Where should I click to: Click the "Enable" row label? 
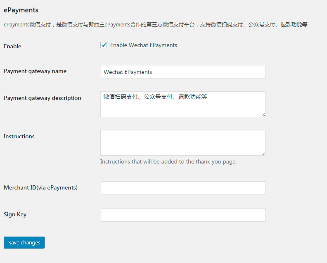coord(12,46)
